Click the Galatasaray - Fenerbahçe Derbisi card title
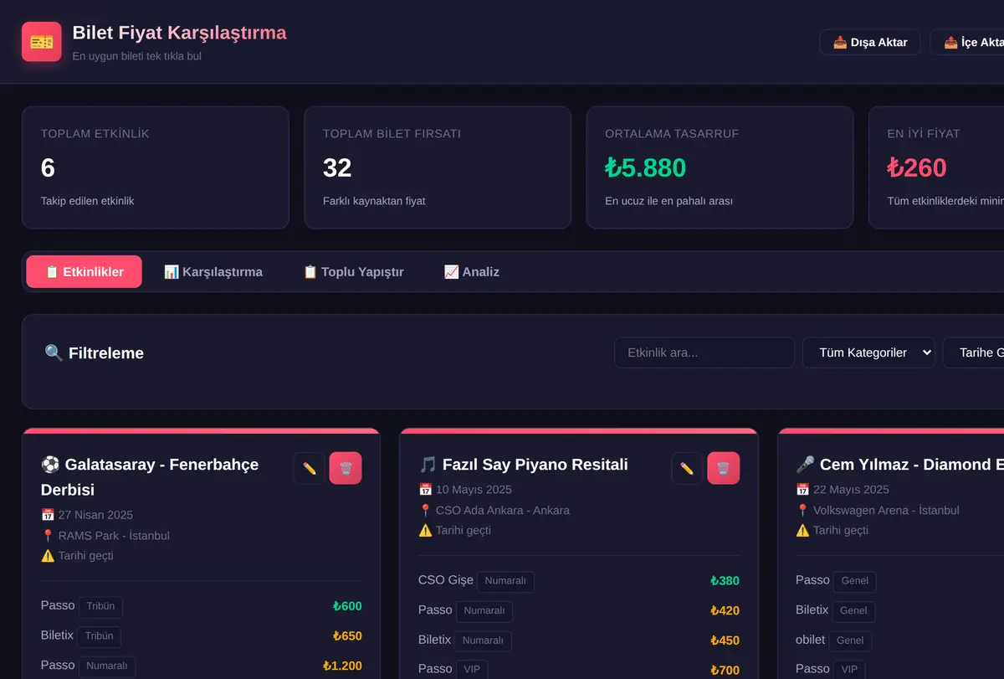Image resolution: width=1004 pixels, height=679 pixels. point(150,476)
